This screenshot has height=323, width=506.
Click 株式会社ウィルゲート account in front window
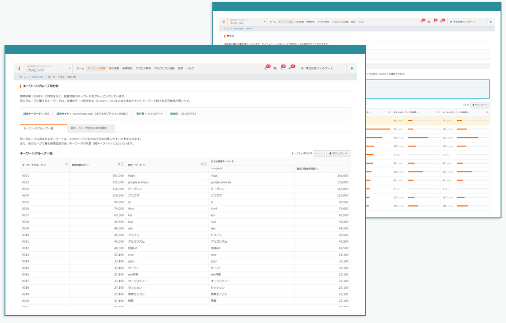(x=317, y=68)
